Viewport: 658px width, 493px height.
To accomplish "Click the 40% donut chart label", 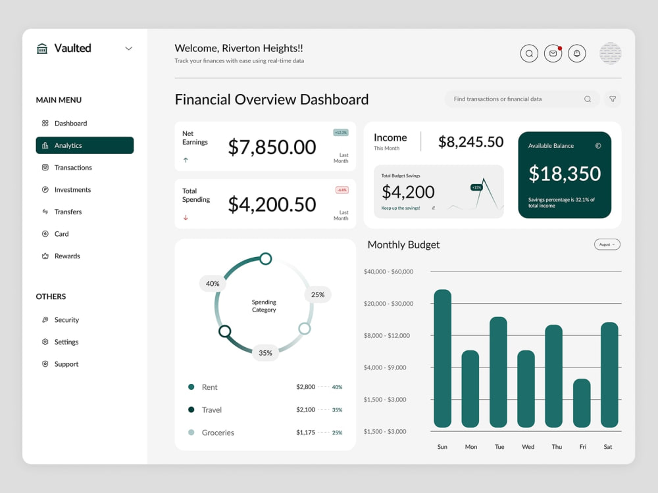I will click(x=213, y=284).
